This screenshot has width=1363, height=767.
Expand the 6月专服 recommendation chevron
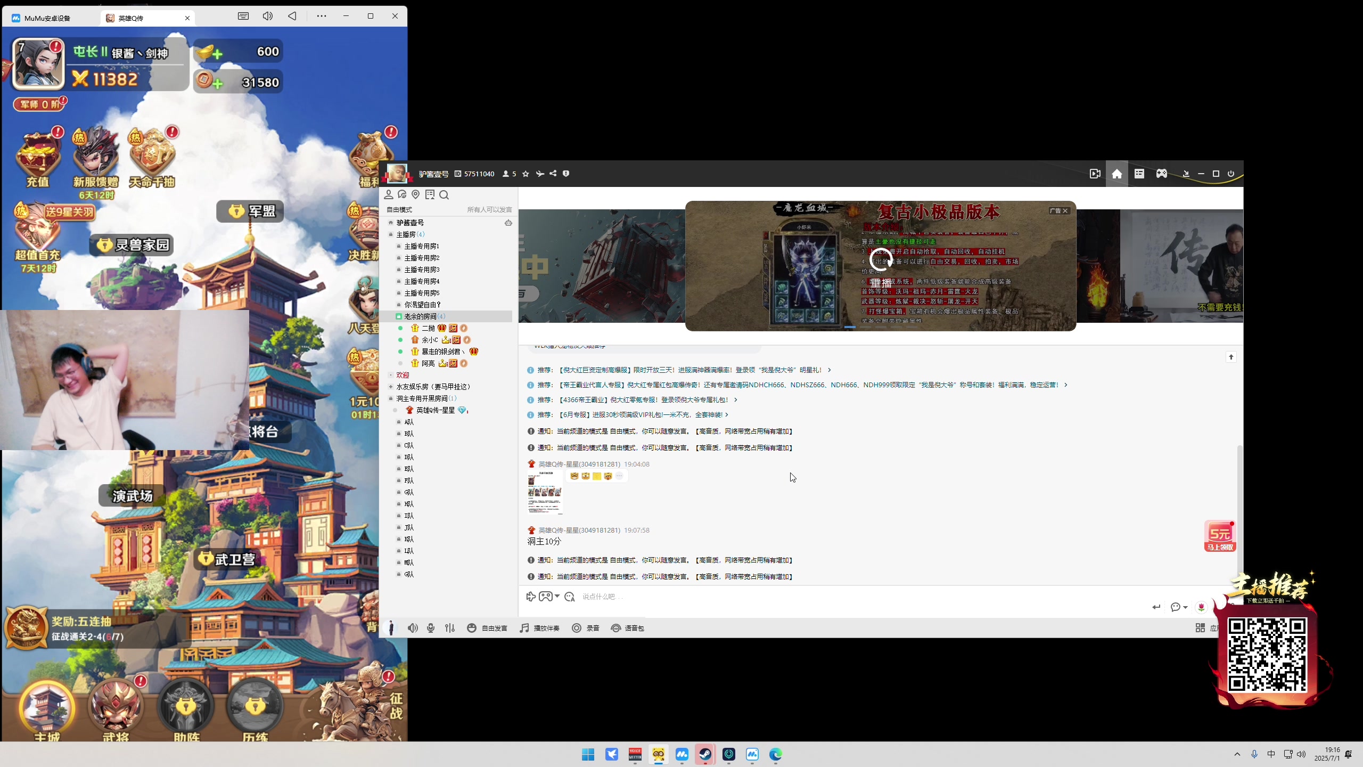[x=727, y=415]
